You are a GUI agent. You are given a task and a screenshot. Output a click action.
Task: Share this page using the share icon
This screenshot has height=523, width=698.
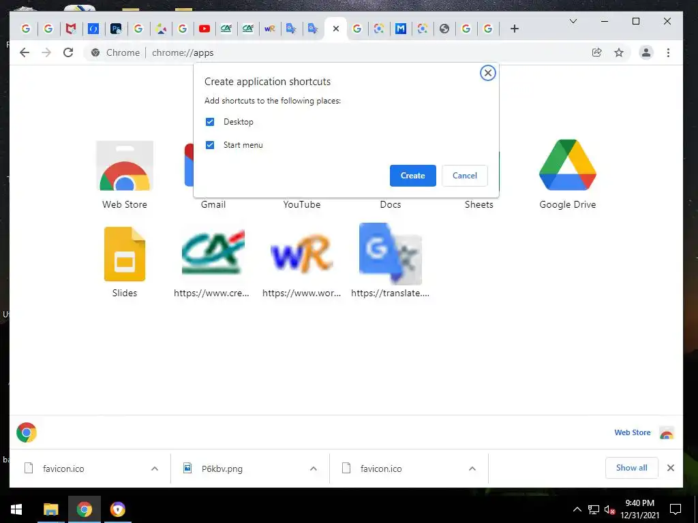click(x=597, y=52)
